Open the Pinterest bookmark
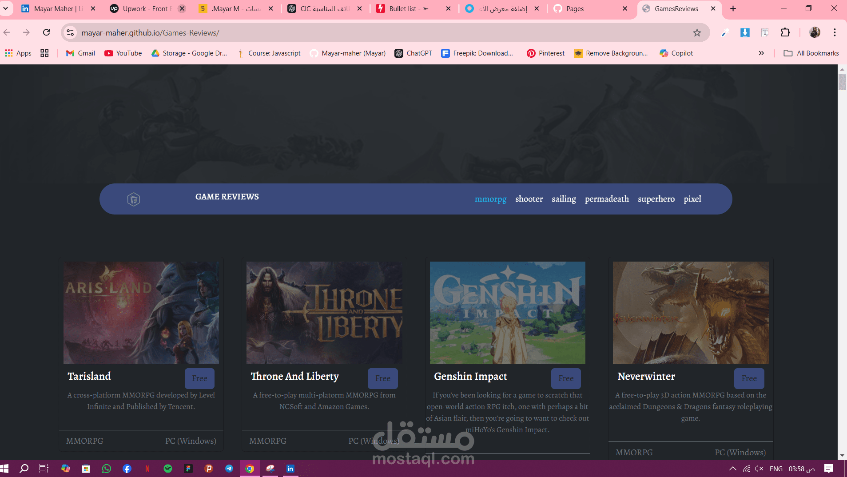 point(545,53)
